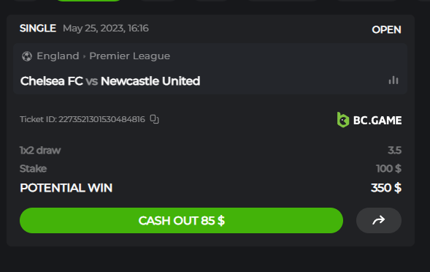The width and height of the screenshot is (430, 272).
Task: Click the 3.5 odds value
Action: (394, 151)
